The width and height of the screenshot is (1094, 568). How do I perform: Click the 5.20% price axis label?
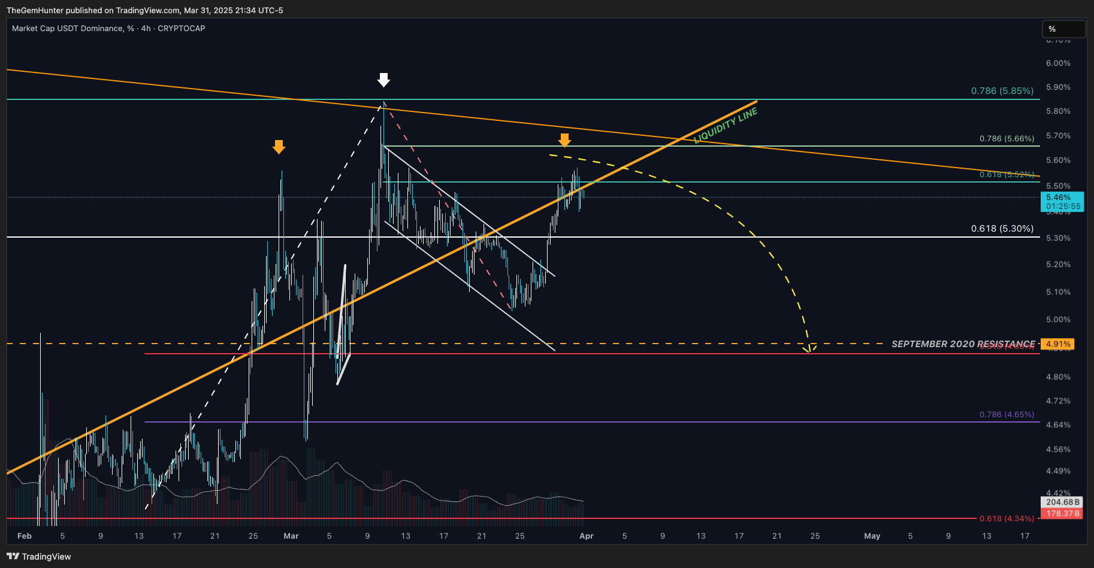pos(1058,264)
